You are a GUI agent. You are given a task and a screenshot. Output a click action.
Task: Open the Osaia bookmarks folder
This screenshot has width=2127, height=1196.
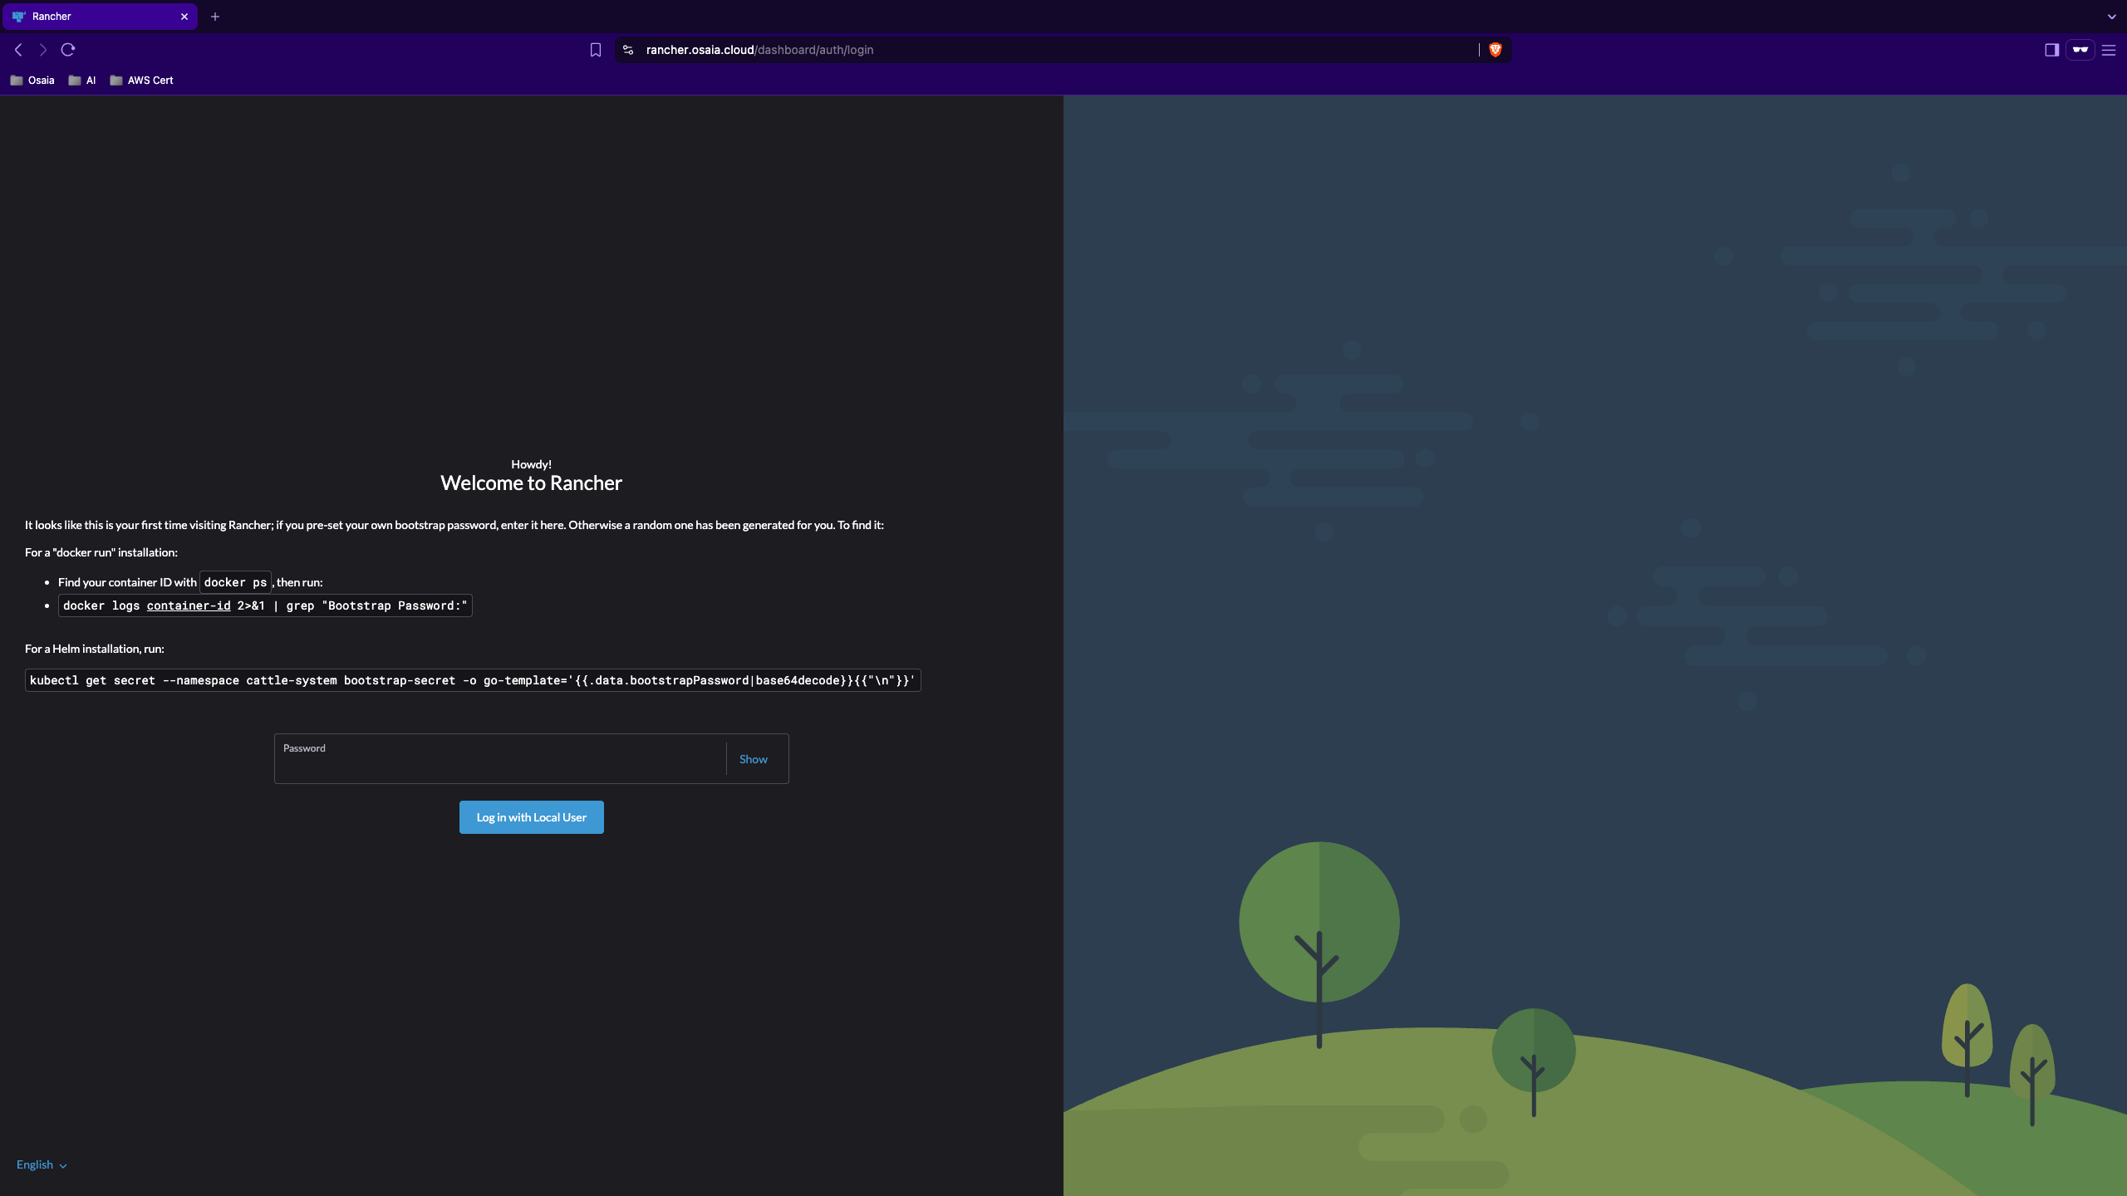(32, 81)
